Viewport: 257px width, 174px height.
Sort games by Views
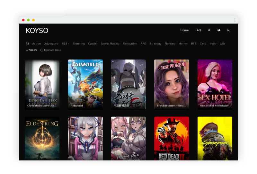coord(31,50)
